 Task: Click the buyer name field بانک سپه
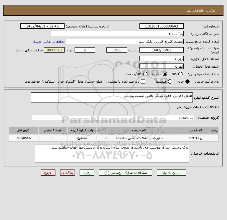click(x=117, y=34)
